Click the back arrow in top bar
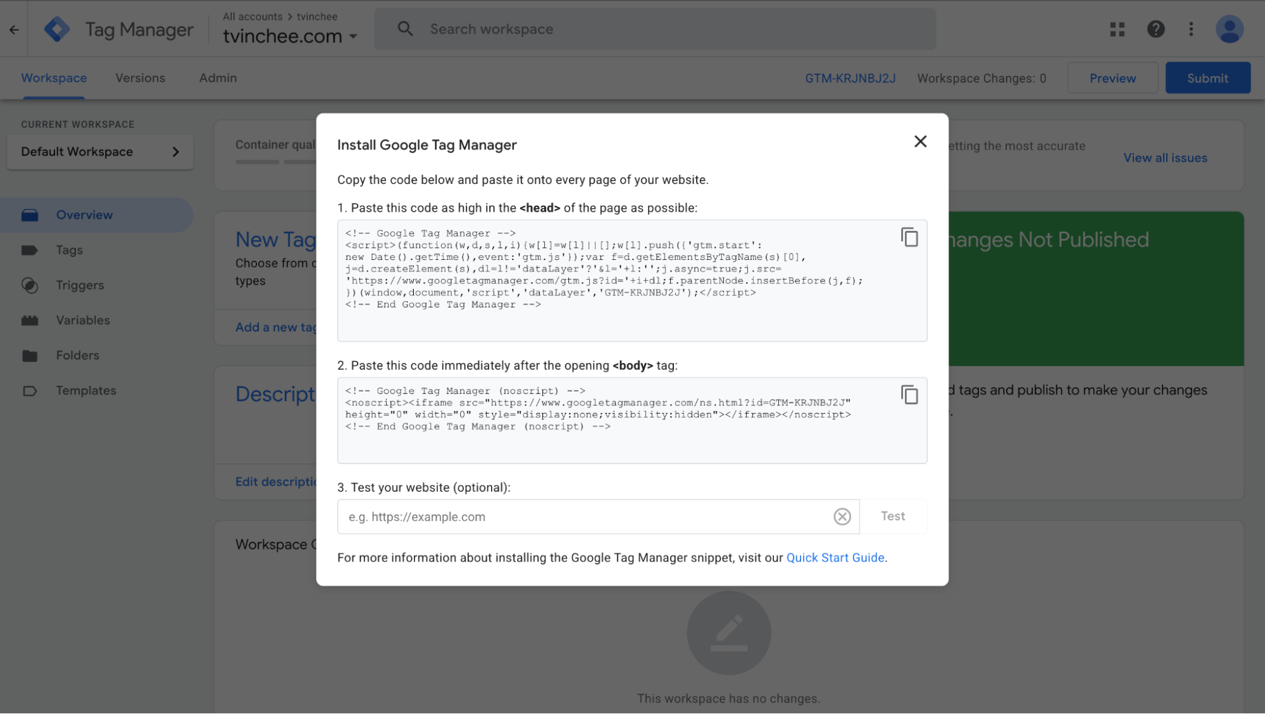Image resolution: width=1265 pixels, height=714 pixels. click(x=14, y=29)
